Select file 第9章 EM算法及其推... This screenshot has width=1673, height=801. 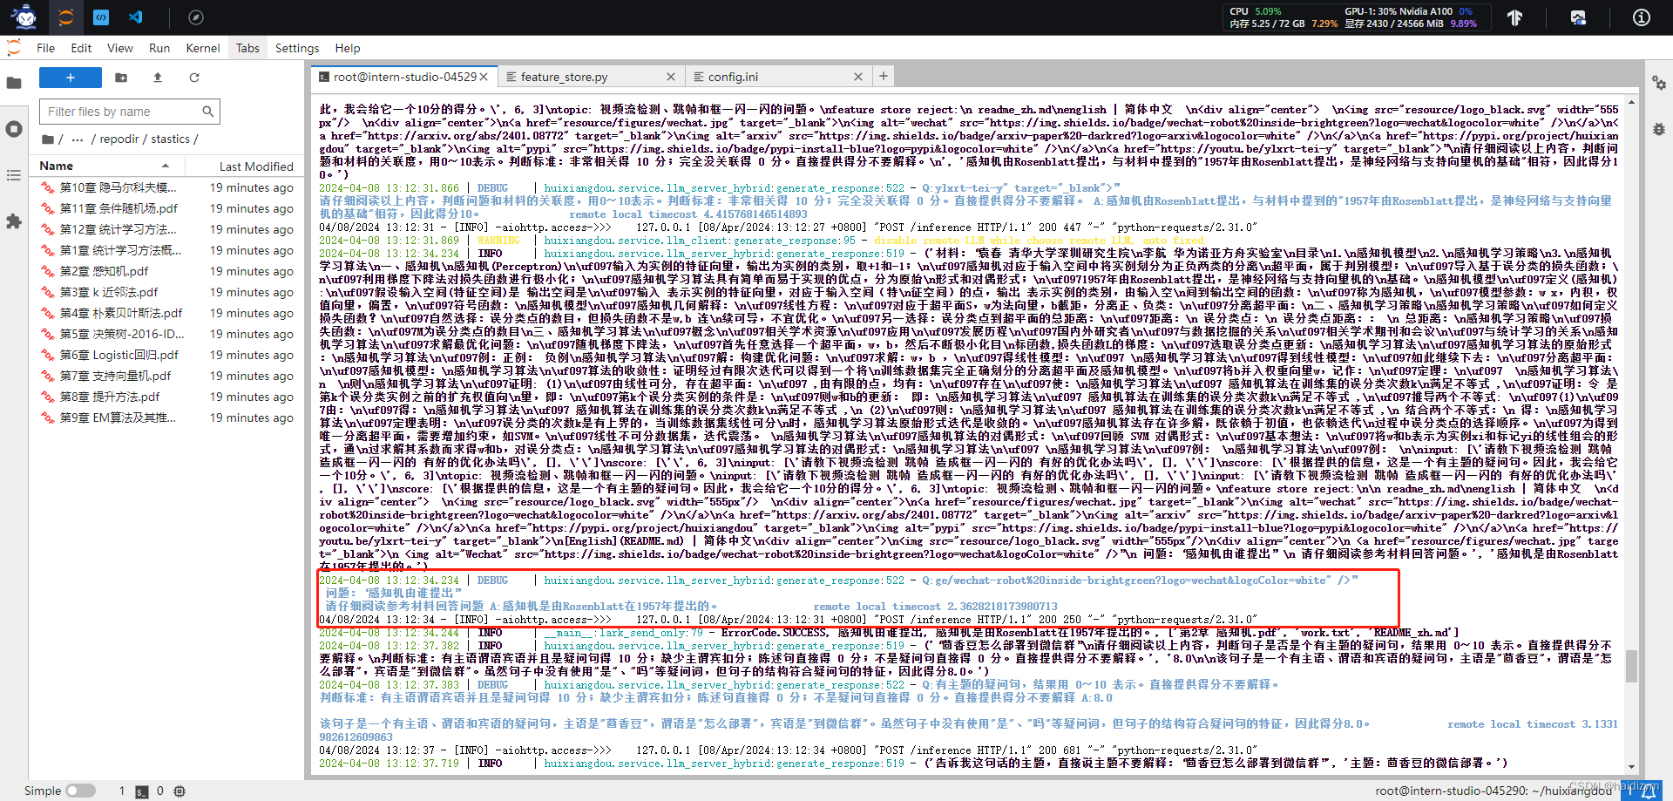tap(167, 417)
